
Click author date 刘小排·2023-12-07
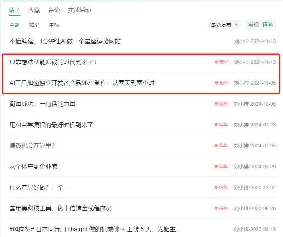pyautogui.click(x=255, y=187)
